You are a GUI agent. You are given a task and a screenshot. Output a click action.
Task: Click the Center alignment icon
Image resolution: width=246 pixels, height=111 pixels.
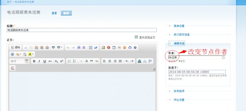(x=110, y=61)
